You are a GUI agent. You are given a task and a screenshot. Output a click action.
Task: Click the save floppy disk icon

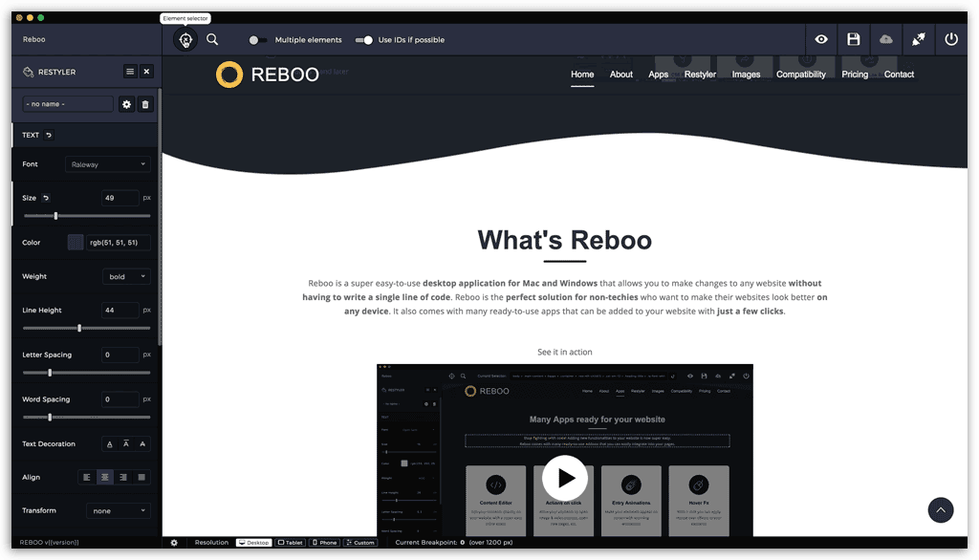(854, 39)
